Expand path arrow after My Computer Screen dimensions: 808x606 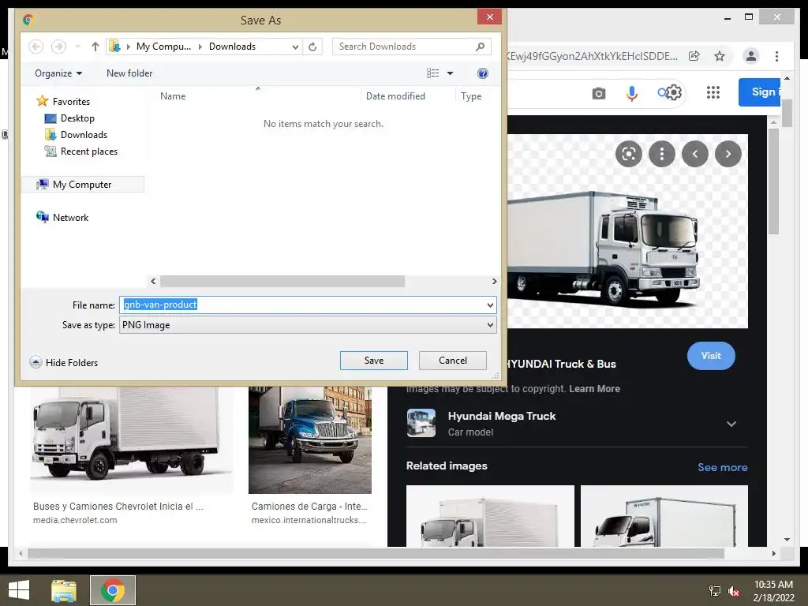click(x=200, y=47)
